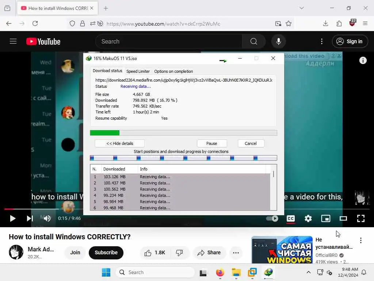Viewport: 374px width, 281px height.
Task: Show hidden tray icons chevron
Action: (x=308, y=272)
